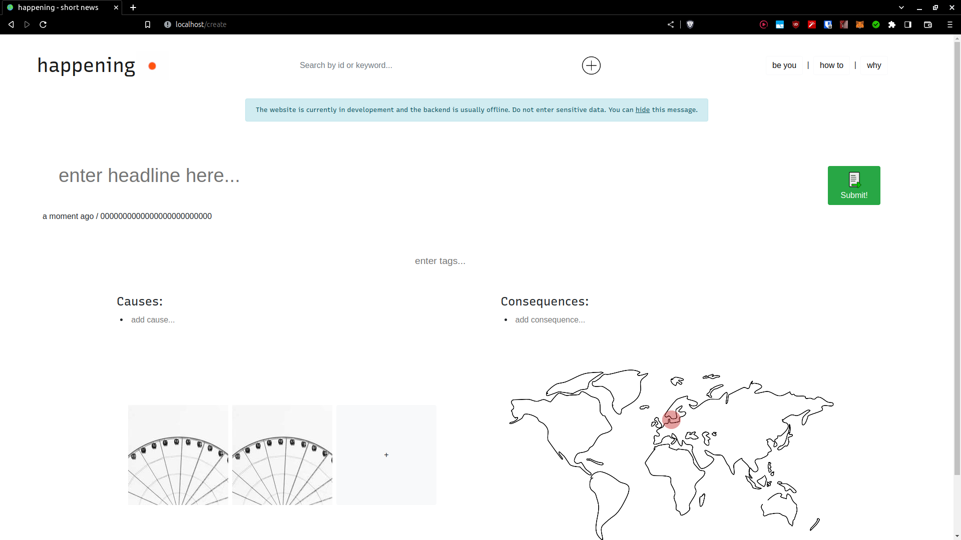Screen dimensions: 961x540
Task: Go to the 'why' page
Action: click(x=874, y=65)
